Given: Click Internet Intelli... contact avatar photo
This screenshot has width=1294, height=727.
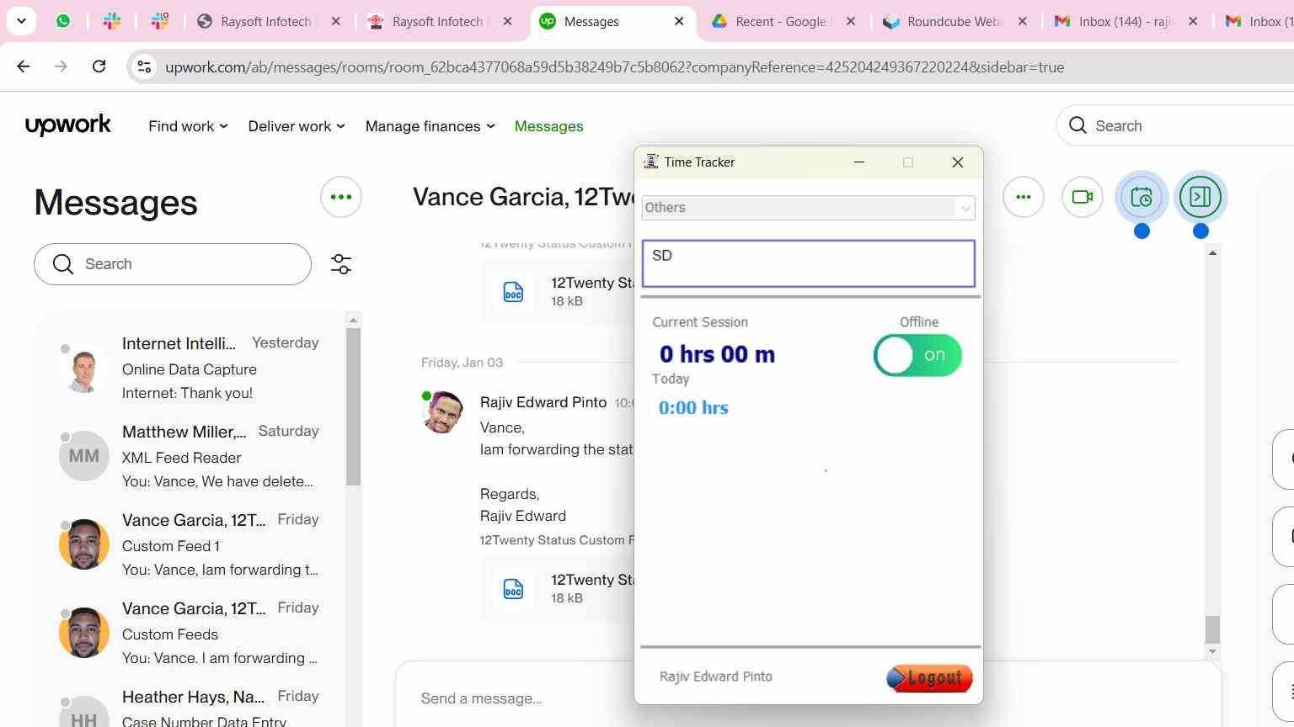Looking at the screenshot, I should [84, 368].
